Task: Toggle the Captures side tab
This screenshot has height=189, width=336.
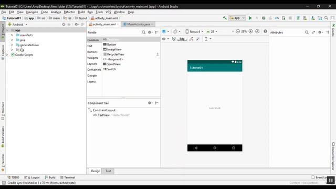Action: click(x=3, y=52)
